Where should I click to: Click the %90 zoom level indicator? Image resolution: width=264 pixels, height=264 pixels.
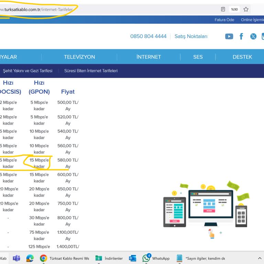click(x=234, y=9)
